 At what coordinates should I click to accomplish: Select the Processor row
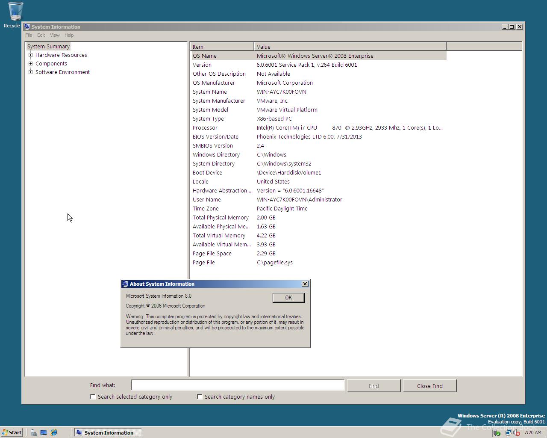[318, 127]
